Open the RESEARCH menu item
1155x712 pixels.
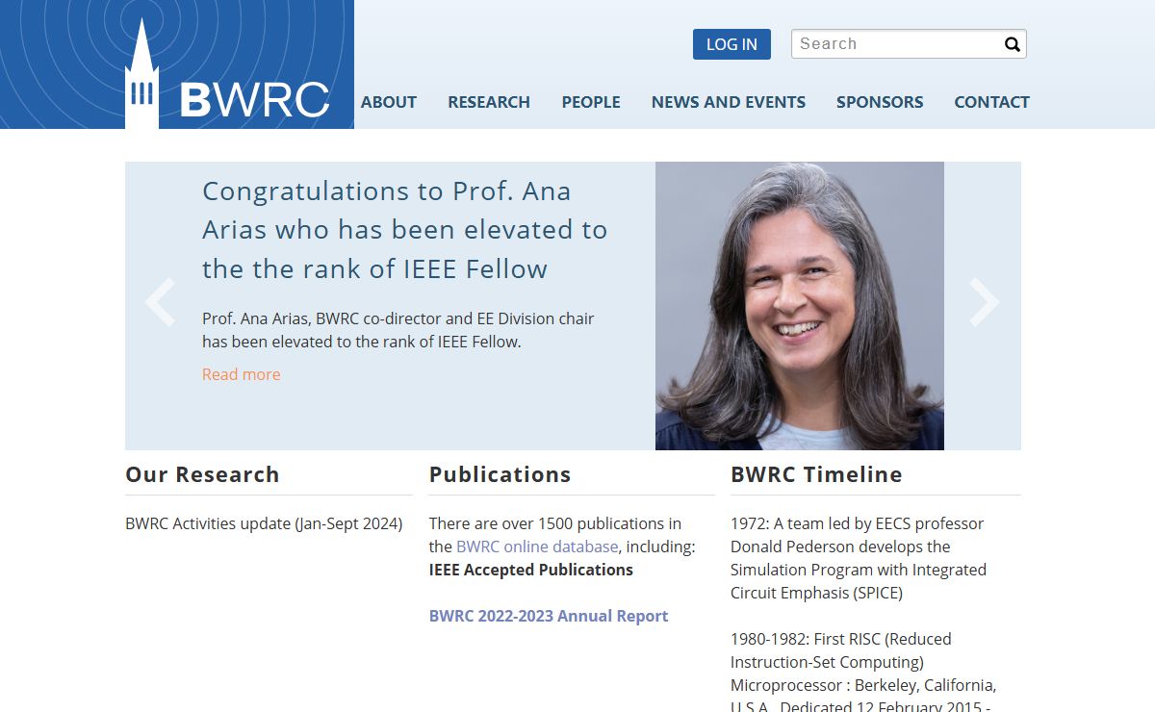pyautogui.click(x=489, y=102)
